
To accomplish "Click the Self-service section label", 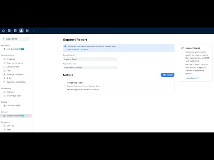I will 6,88.
